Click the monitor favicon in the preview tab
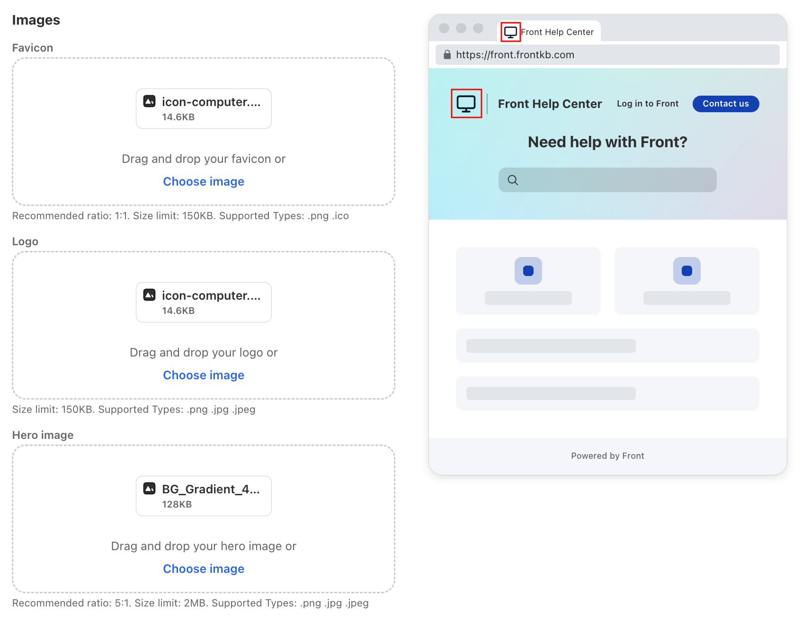 point(511,32)
